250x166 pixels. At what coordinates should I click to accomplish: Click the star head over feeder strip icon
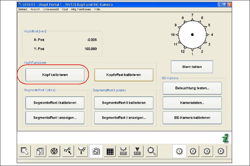click(124, 151)
